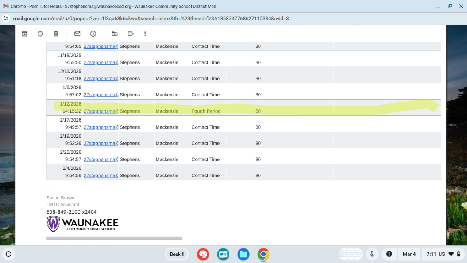Open the email link in the 2/17/2026 row
The image size is (467, 263).
point(101,127)
